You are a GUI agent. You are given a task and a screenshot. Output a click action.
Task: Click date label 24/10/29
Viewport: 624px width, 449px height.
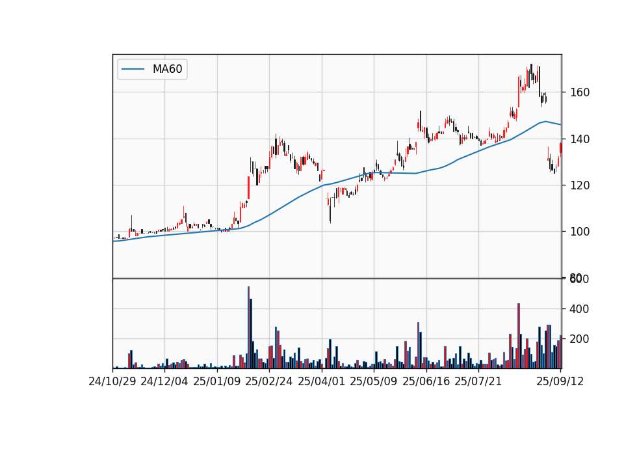click(112, 381)
